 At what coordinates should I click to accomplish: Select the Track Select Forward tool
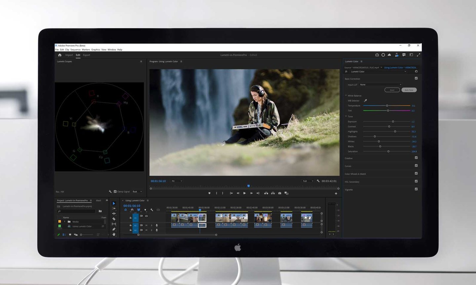coord(114,208)
